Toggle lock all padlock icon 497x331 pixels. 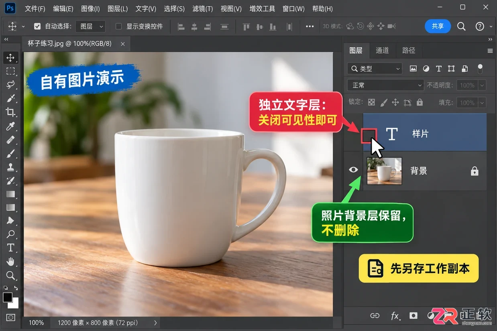[420, 103]
